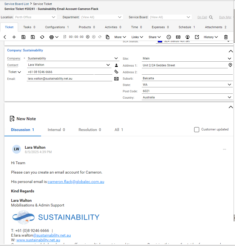Save the ticket with the first disk icon
Screen dimensions: 235x246
23,37
